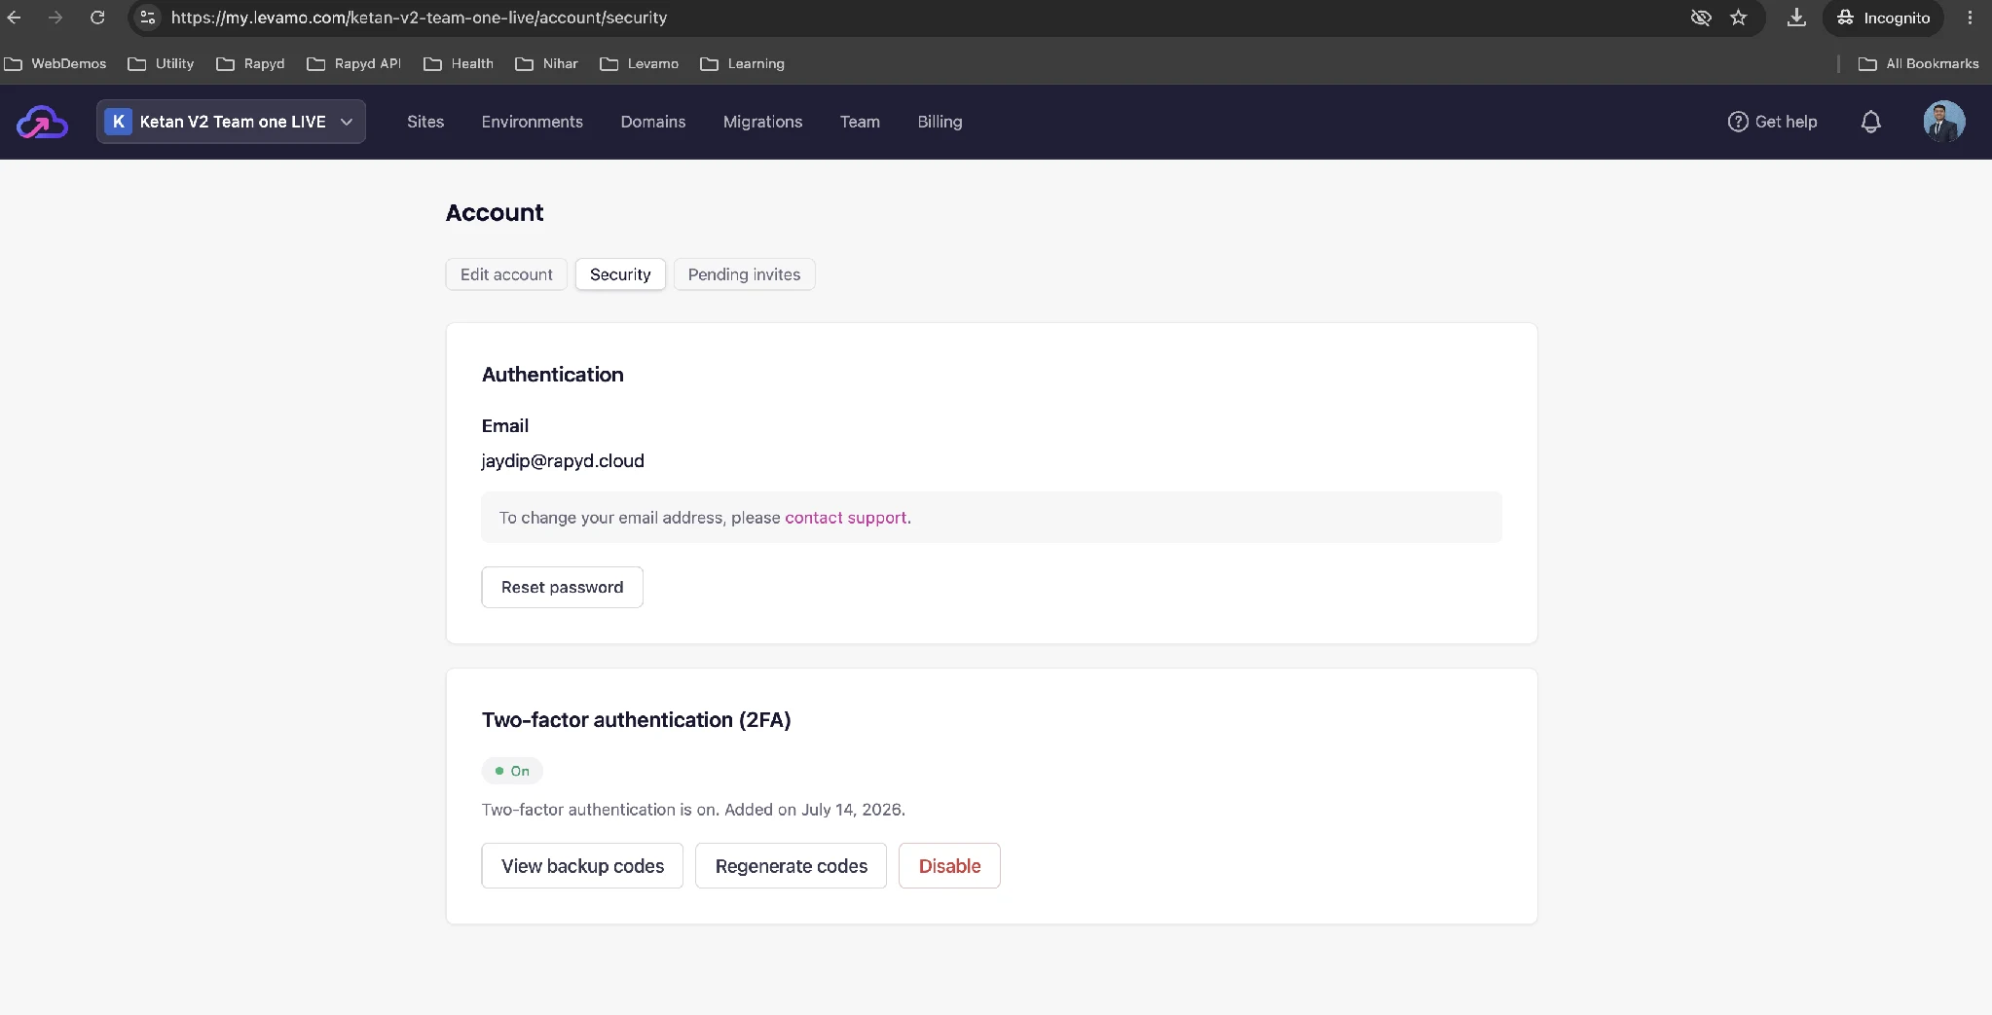Screen dimensions: 1992x1015
Task: Open the user profile avatar menu
Action: click(1943, 122)
